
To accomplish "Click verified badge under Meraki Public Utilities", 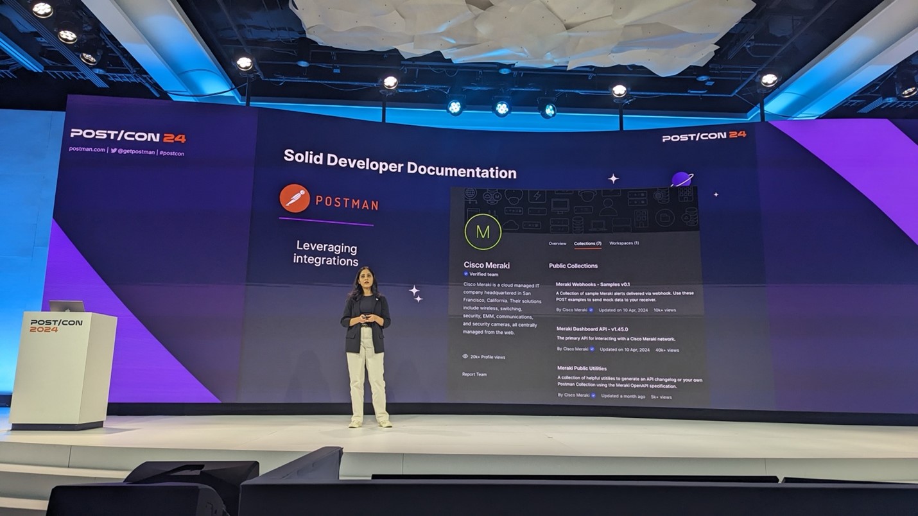I will [593, 395].
